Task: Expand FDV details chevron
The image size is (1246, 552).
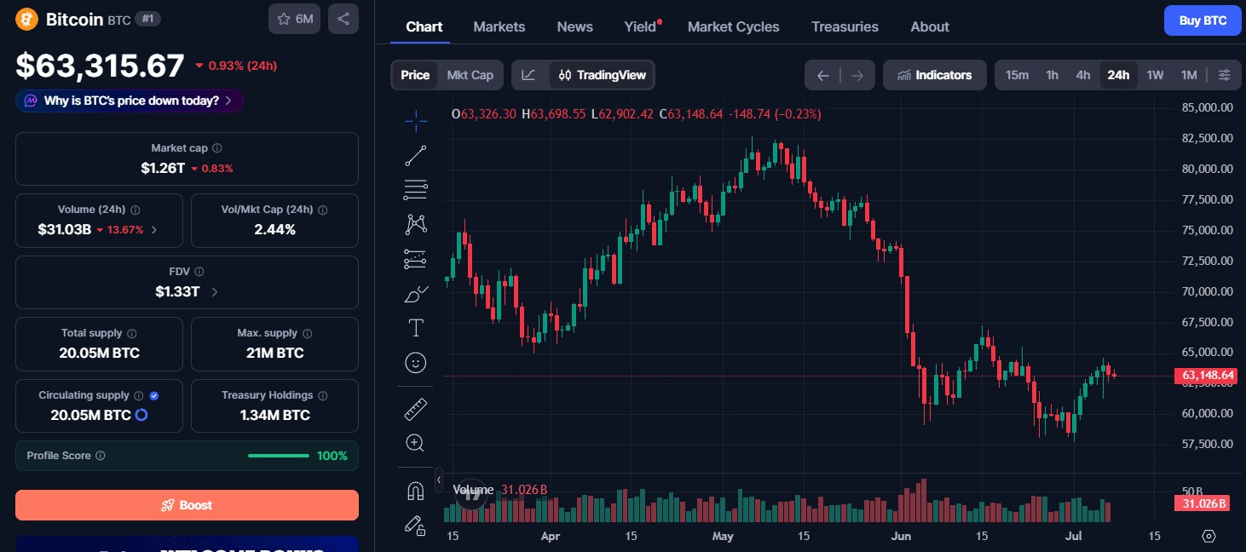Action: coord(214,292)
